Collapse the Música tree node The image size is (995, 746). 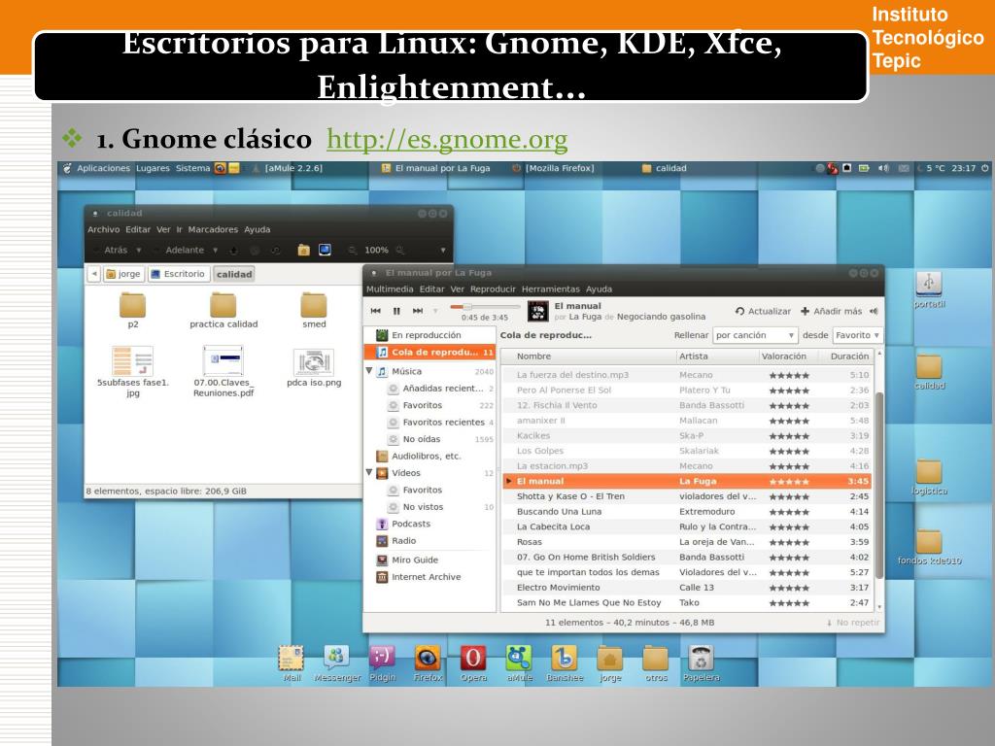(369, 370)
